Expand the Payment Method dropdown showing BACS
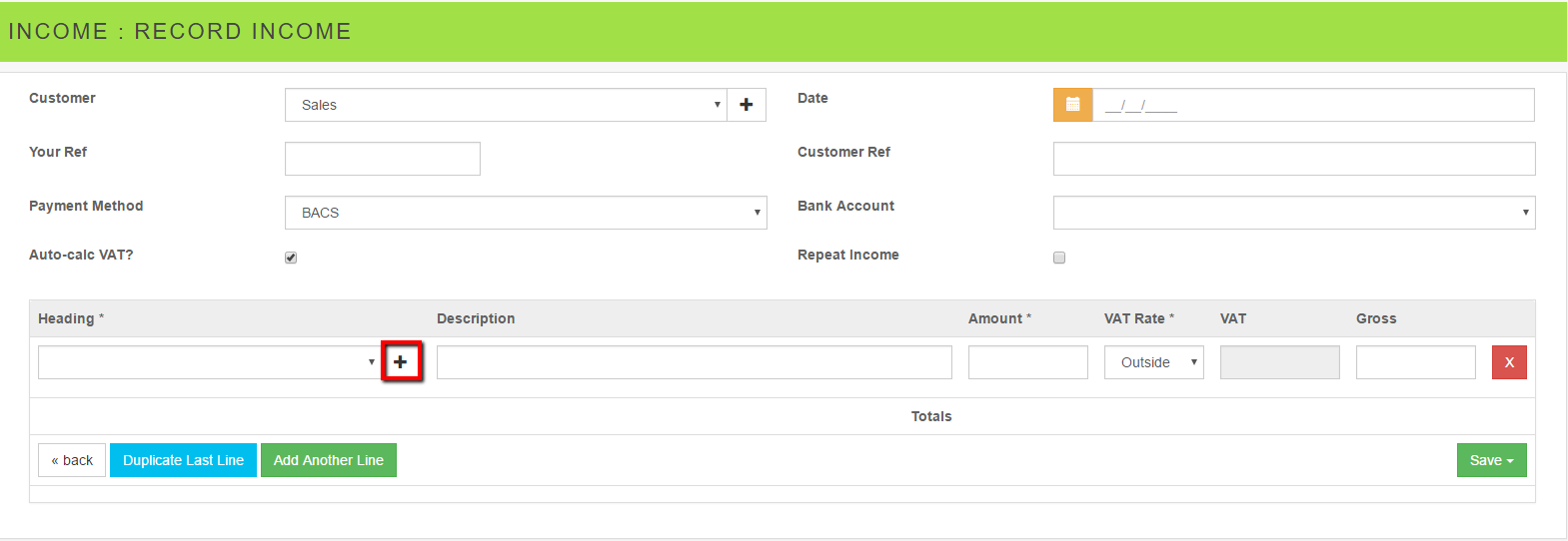 coord(526,213)
